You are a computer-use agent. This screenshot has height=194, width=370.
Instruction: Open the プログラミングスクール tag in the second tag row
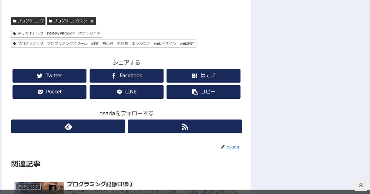(x=67, y=43)
